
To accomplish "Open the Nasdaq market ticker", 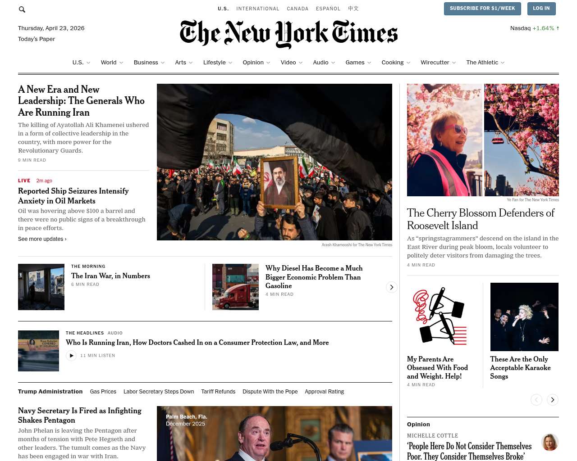I will click(535, 28).
